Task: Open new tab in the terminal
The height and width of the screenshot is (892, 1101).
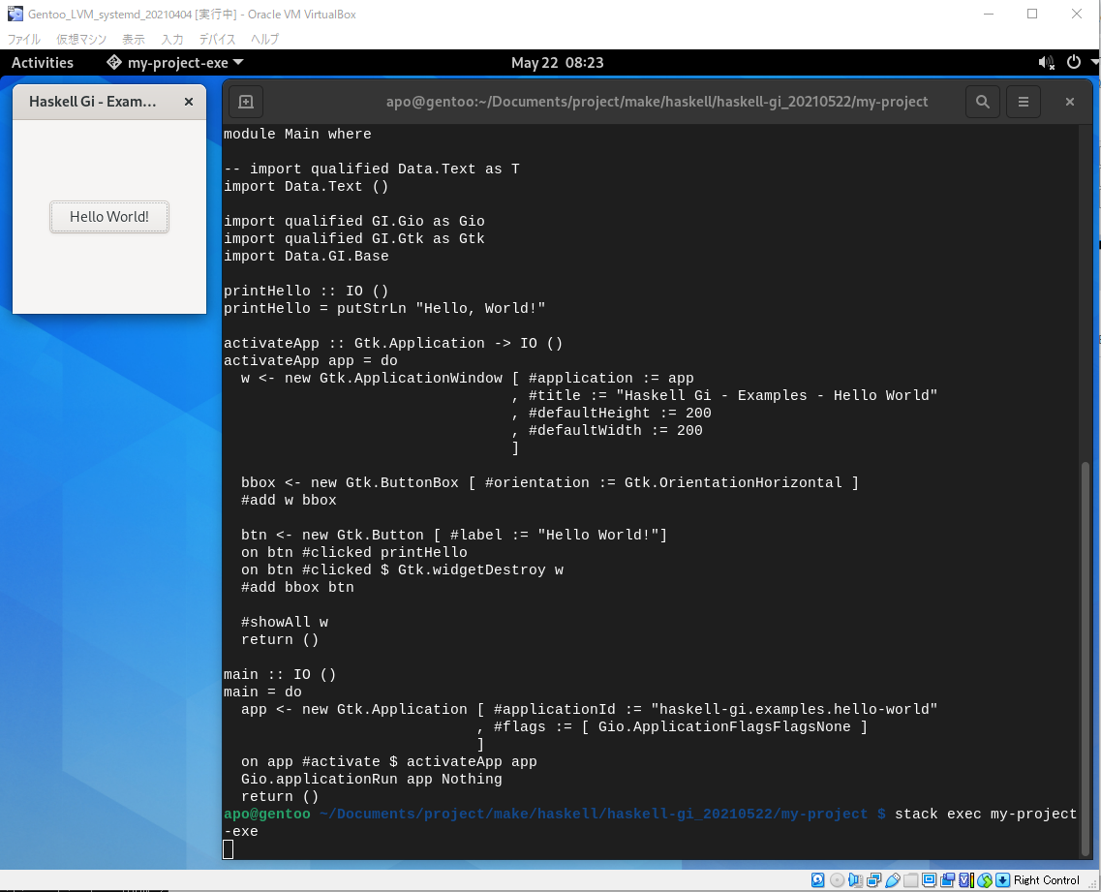Action: [246, 102]
